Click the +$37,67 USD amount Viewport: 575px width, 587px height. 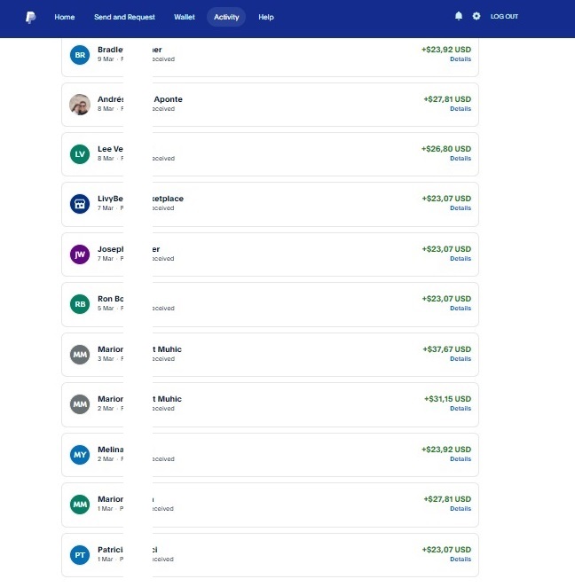click(x=447, y=349)
